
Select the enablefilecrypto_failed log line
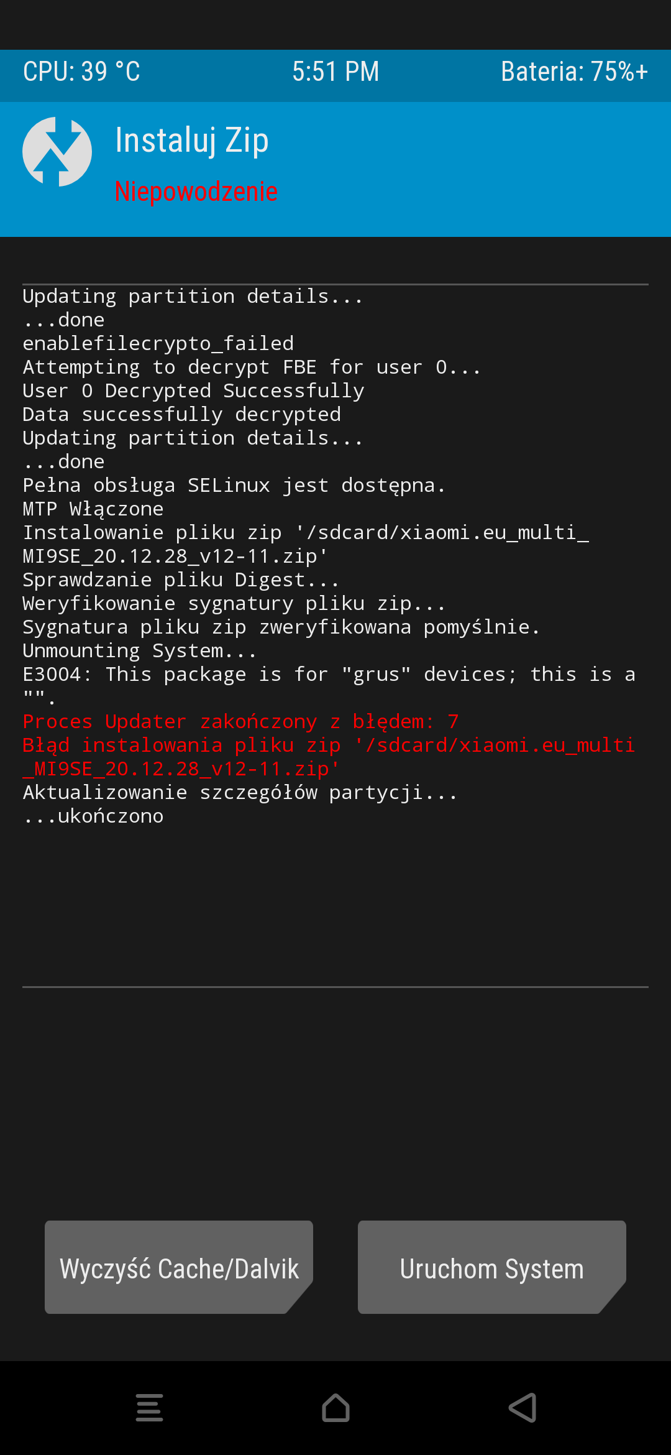tap(158, 343)
